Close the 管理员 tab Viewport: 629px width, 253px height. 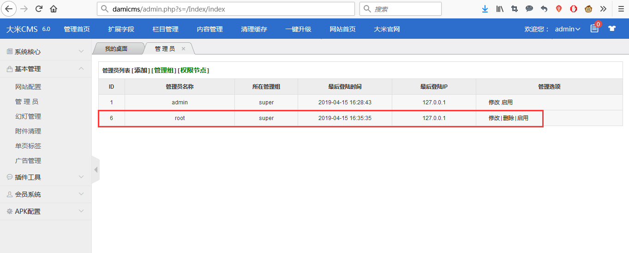pos(183,48)
